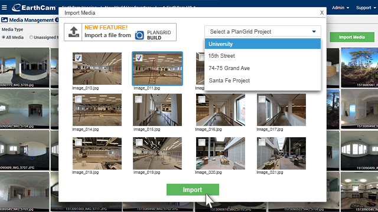Click the PlanGrid Build logo icon
378x212 pixels.
[139, 35]
